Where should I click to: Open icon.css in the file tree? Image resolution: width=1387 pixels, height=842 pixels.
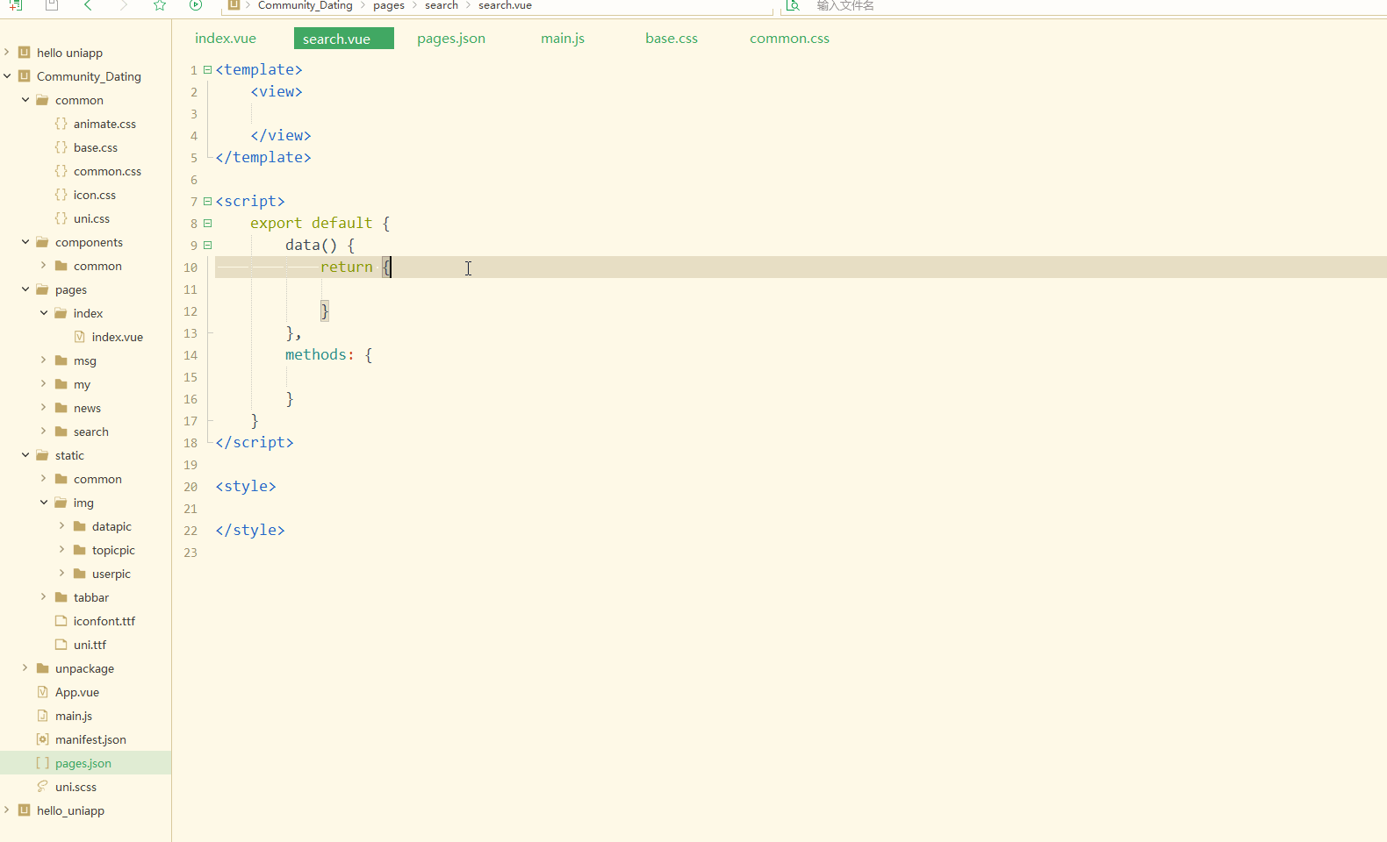(95, 195)
